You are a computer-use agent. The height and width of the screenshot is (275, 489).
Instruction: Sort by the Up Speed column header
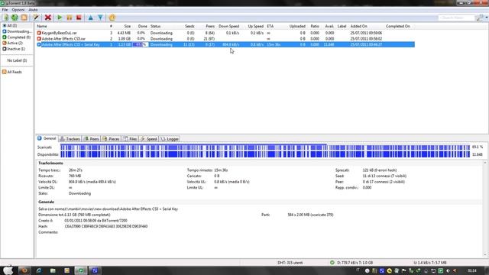pyautogui.click(x=256, y=27)
